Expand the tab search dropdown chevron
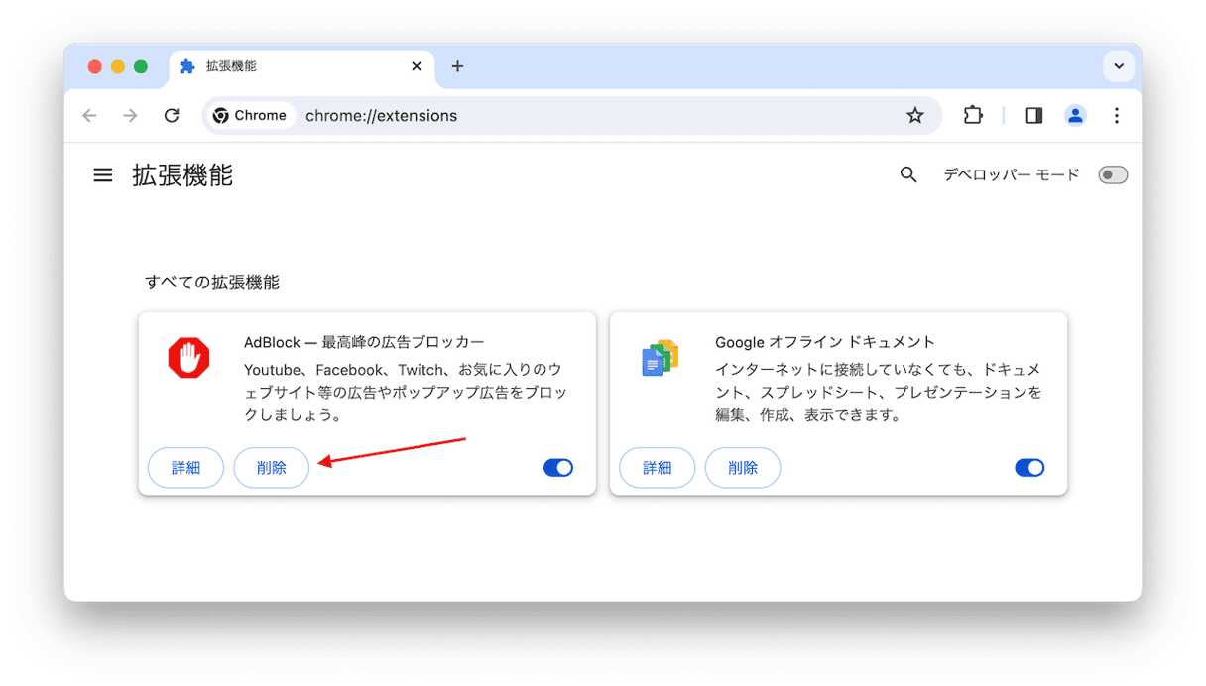 pyautogui.click(x=1119, y=66)
